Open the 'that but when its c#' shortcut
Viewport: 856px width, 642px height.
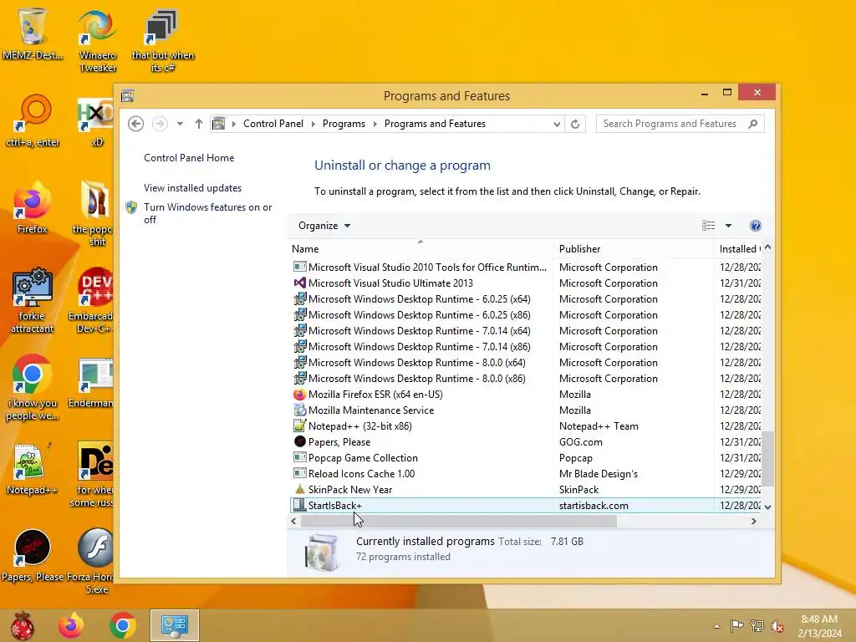tap(162, 39)
